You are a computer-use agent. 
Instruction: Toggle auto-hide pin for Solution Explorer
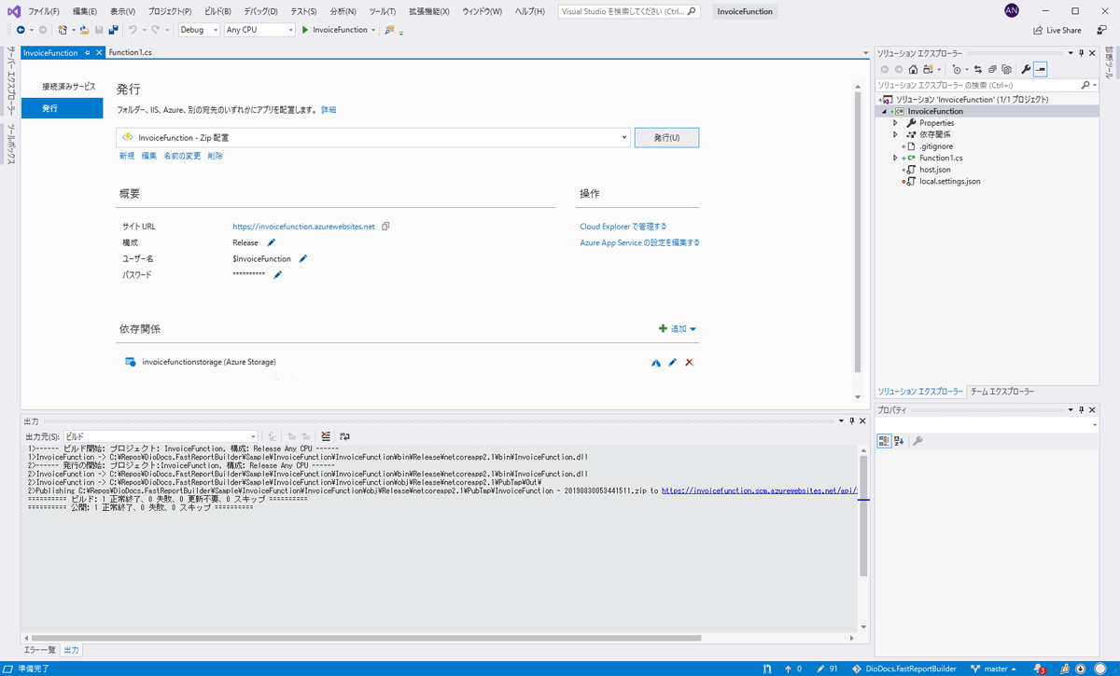point(1082,53)
